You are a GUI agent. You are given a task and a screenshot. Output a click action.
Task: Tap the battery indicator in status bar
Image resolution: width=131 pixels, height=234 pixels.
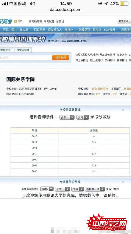(x=124, y=4)
